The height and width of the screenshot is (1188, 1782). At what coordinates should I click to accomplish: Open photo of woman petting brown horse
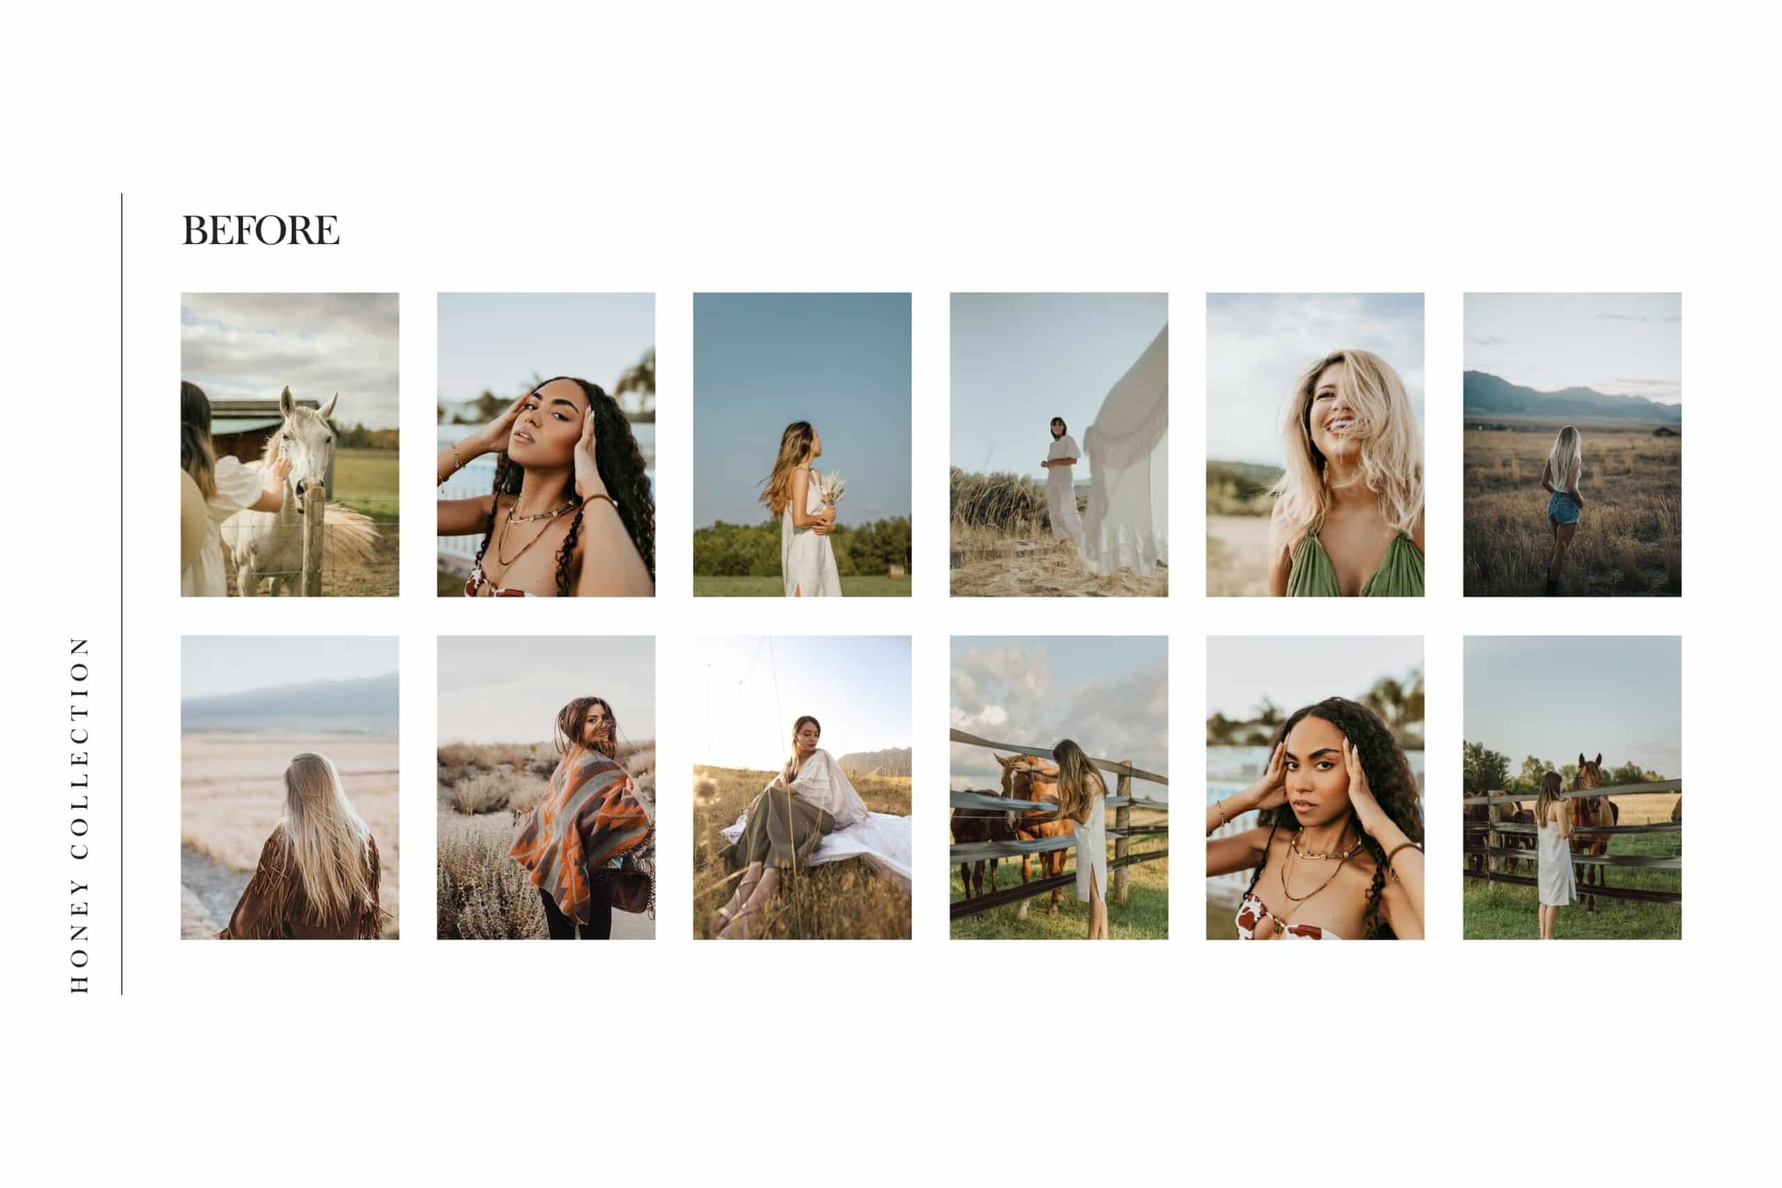[1059, 787]
